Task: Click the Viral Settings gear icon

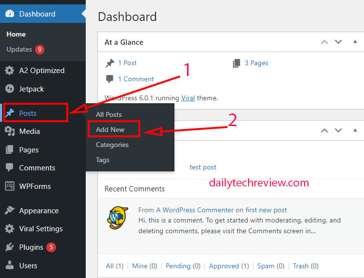Action: (x=10, y=229)
